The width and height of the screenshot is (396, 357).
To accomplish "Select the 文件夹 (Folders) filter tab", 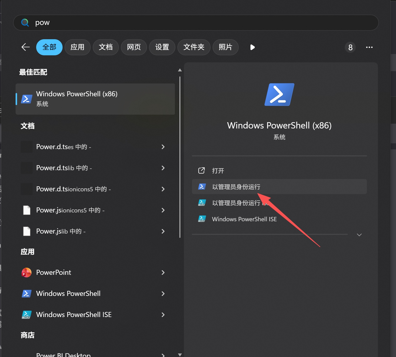I will 194,47.
